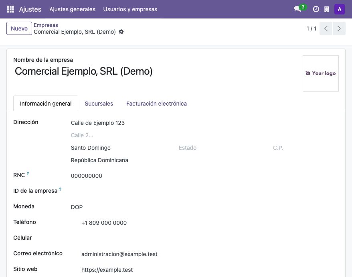Screen dimensions: 352x277
Task: Open the Ajustes generales menu
Action: tap(72, 9)
